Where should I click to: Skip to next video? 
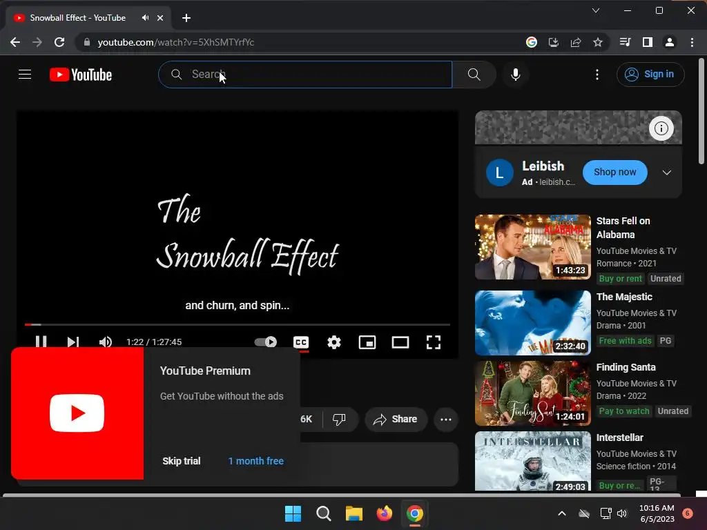coord(73,342)
